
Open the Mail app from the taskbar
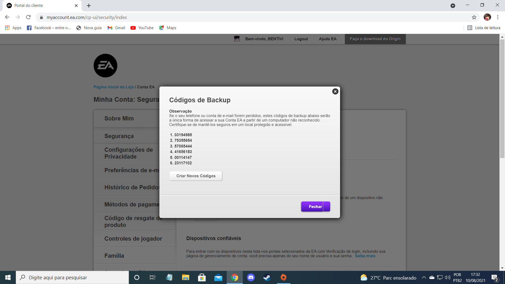[x=218, y=277]
